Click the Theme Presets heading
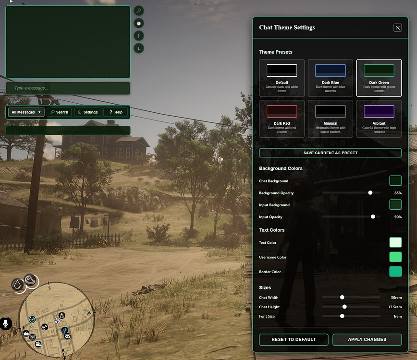 276,52
